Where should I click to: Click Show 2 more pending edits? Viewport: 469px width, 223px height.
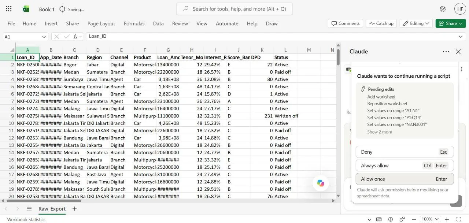(380, 132)
